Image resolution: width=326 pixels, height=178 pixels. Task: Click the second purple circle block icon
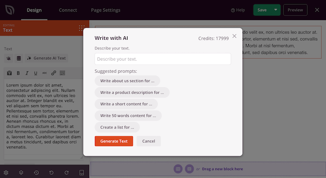coord(189,169)
